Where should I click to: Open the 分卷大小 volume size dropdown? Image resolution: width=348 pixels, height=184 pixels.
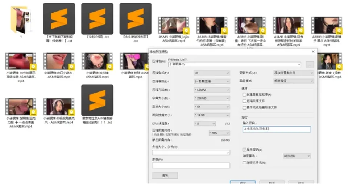[x=191, y=153]
